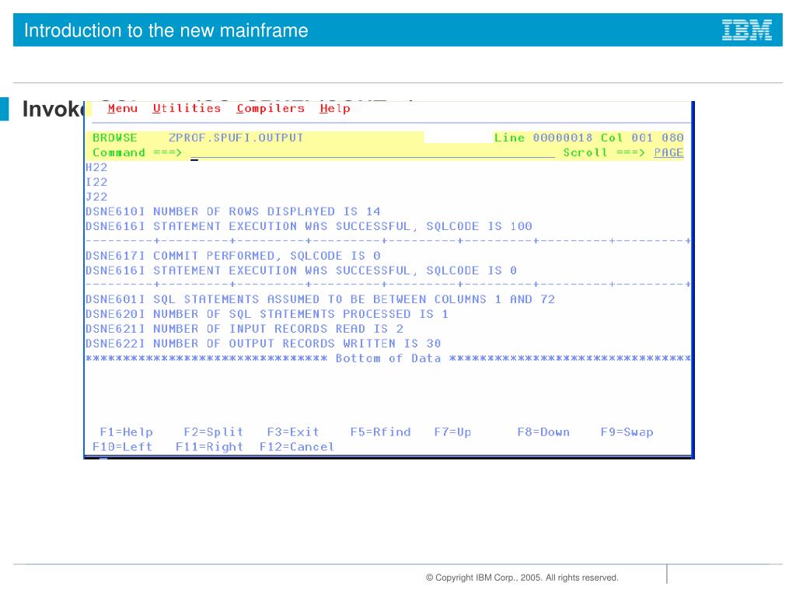Click the Bottom of Data marker line

[x=388, y=358]
